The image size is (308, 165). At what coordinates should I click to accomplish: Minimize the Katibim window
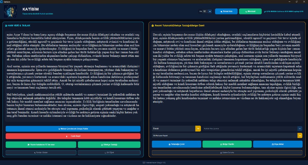point(289,2)
